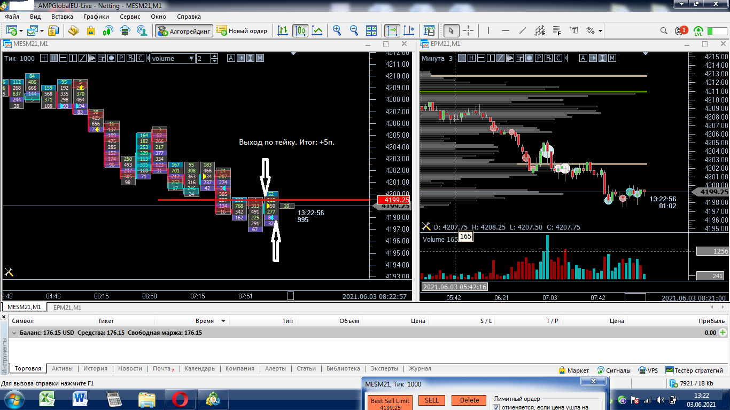730x410 pixels.
Task: Open the Эксперты tab in toolbox
Action: pyautogui.click(x=385, y=369)
